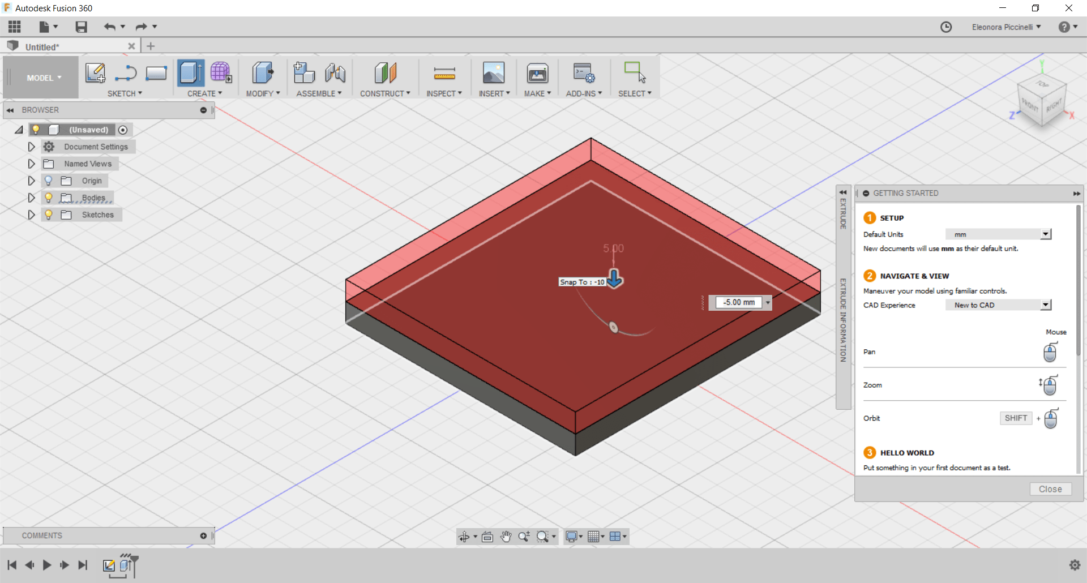Screen dimensions: 1087x583
Task: Click the taper angle manipulator handle
Action: [x=613, y=327]
